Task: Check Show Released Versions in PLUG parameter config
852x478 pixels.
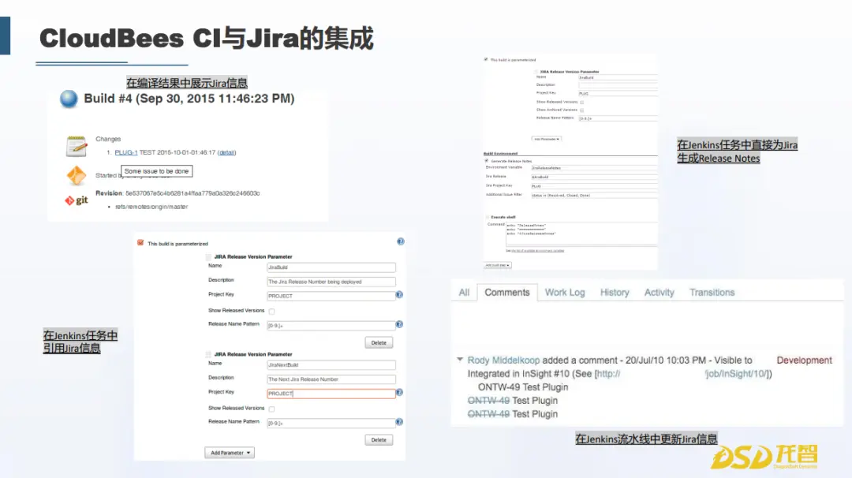Action: pyautogui.click(x=581, y=102)
